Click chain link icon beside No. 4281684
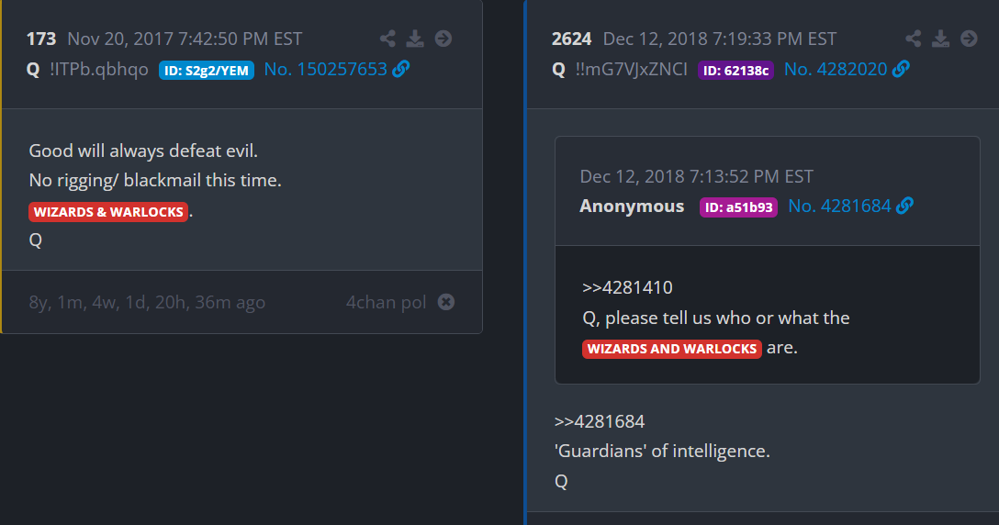Screen dimensions: 999x525 coord(904,207)
